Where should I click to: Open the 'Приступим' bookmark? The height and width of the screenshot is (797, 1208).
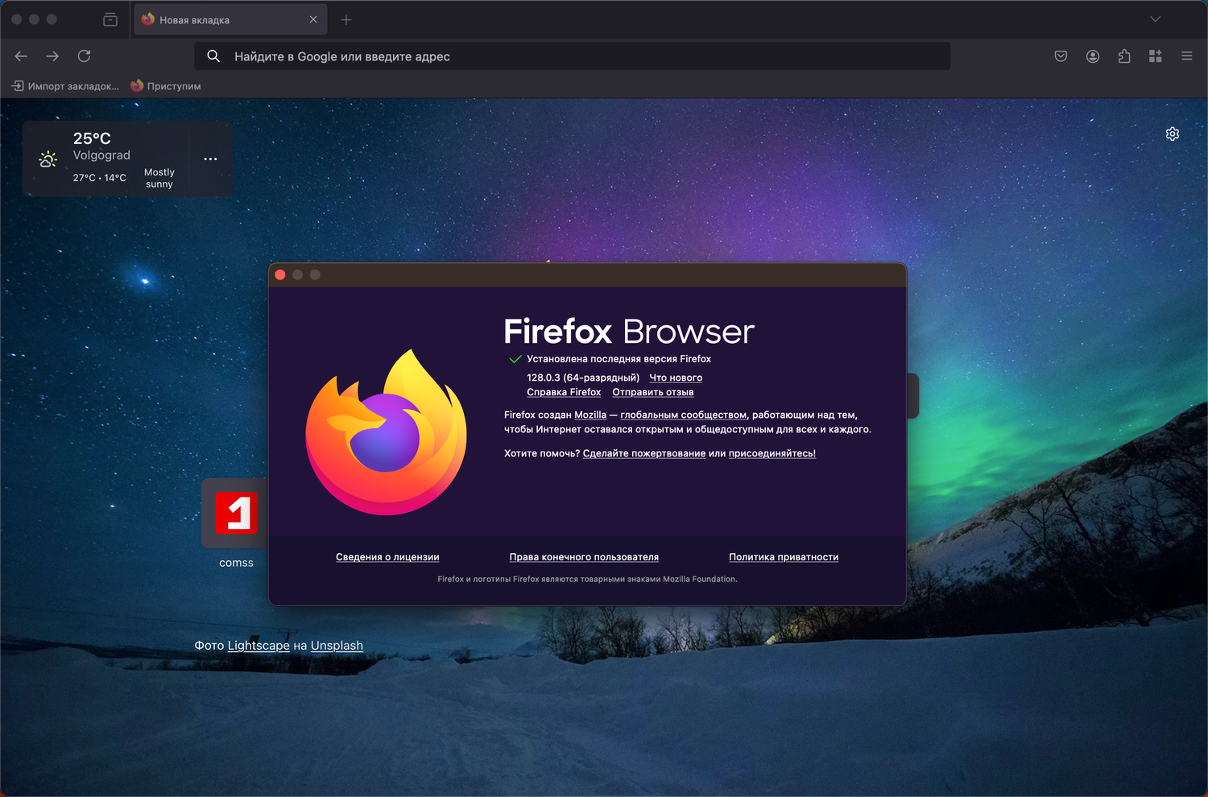pos(166,86)
